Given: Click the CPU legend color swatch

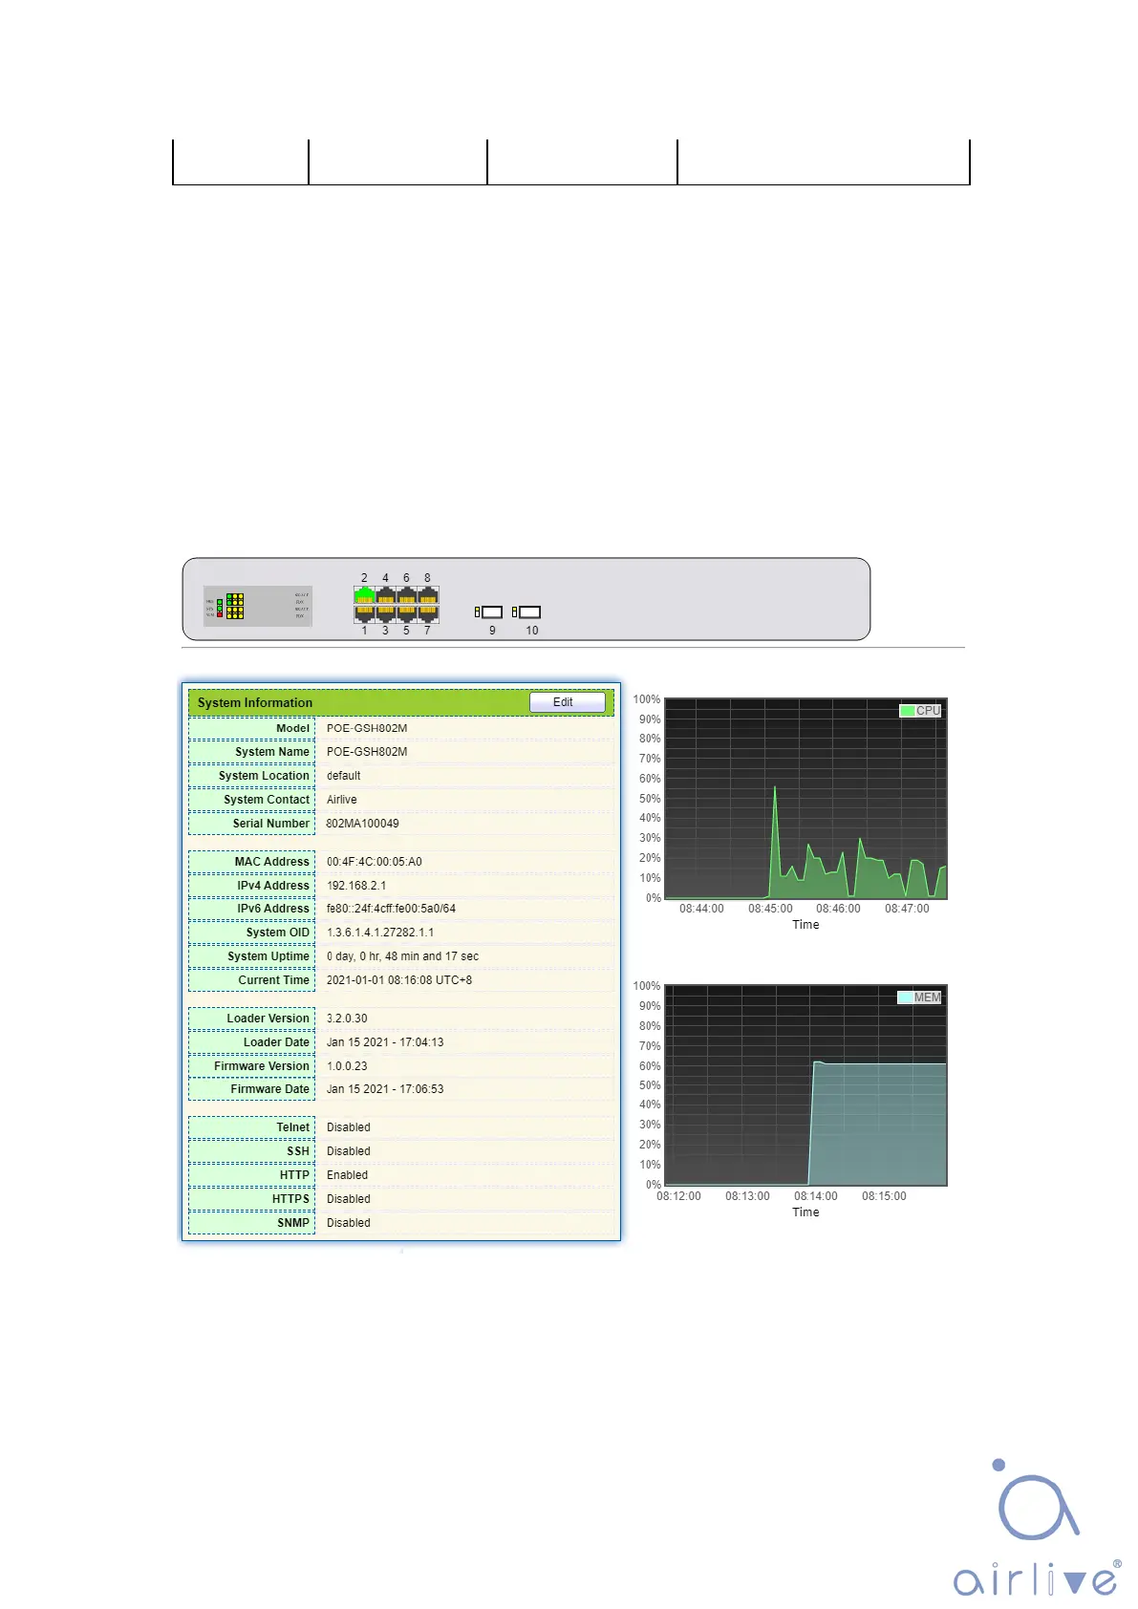Looking at the screenshot, I should (x=907, y=711).
